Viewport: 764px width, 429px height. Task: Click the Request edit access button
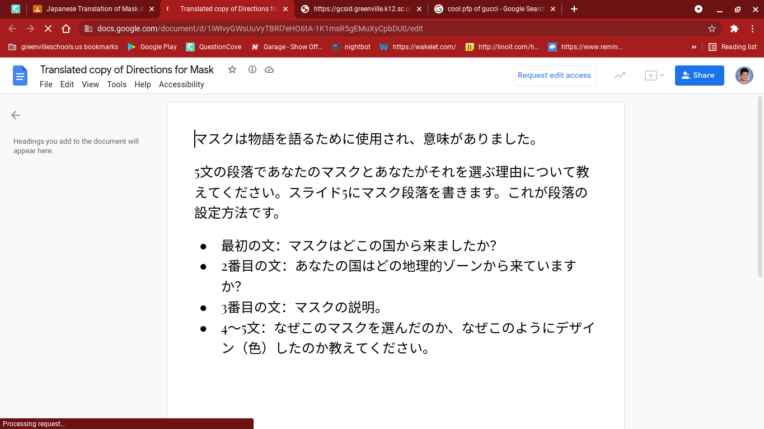554,76
